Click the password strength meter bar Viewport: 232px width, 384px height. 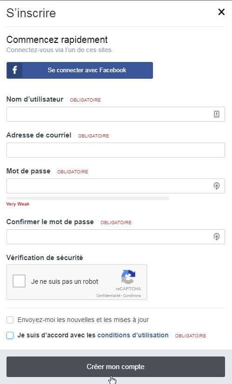[88, 198]
